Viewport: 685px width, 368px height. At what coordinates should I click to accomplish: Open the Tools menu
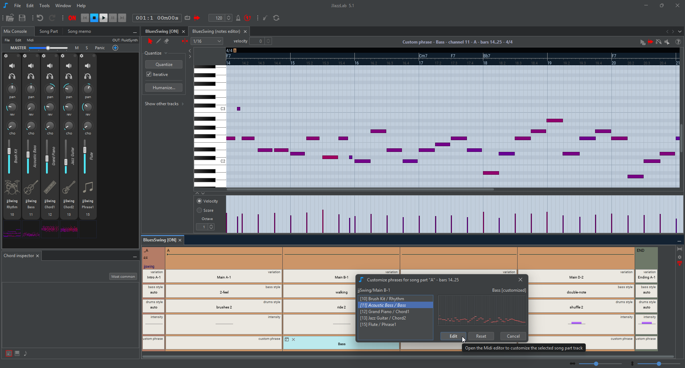click(x=44, y=6)
